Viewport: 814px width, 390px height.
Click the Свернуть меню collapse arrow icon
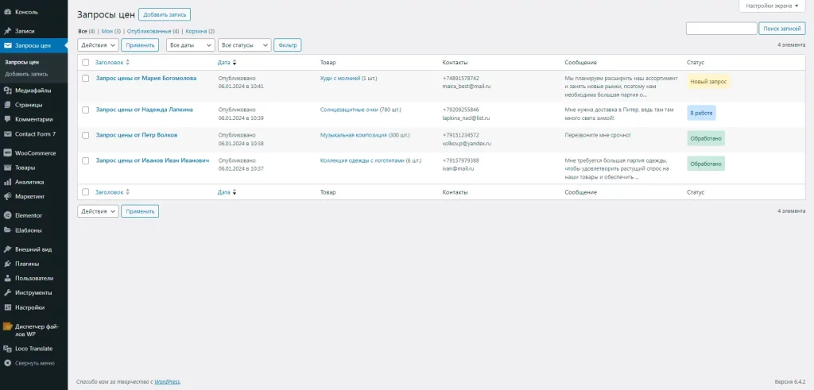(8, 363)
